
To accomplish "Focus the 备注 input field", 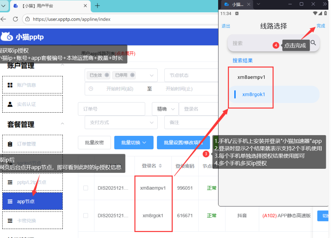I will click(191, 122).
